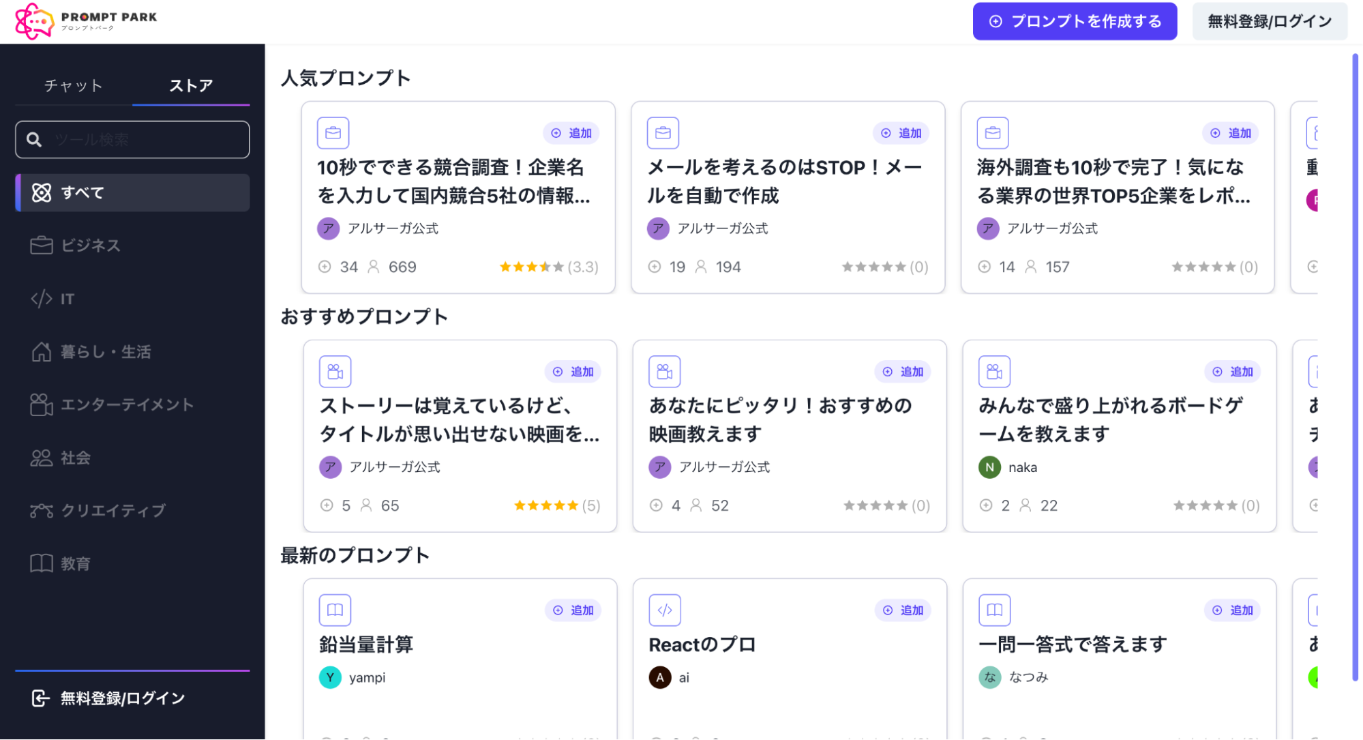Click the search magnifier icon
The height and width of the screenshot is (740, 1363).
34,140
